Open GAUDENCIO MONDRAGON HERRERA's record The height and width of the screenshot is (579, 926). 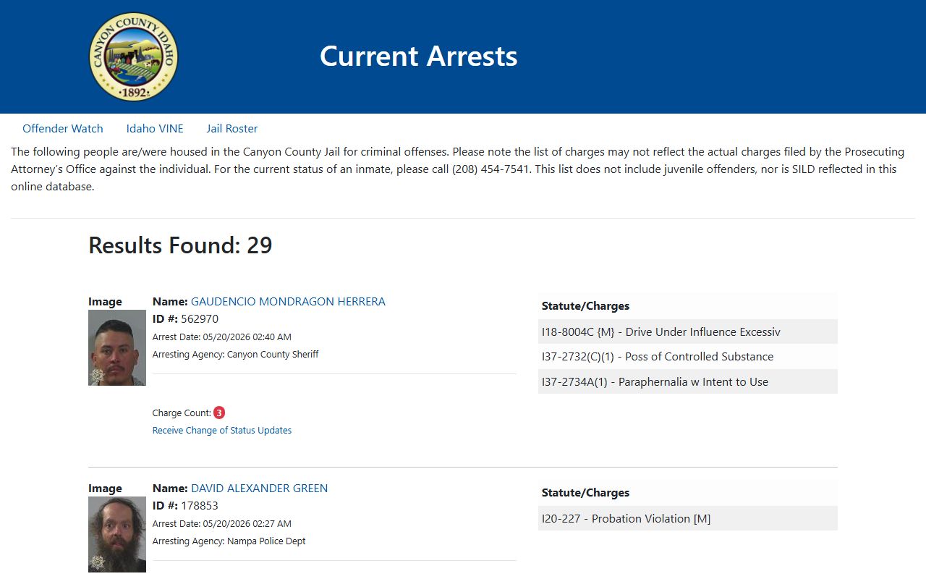288,302
